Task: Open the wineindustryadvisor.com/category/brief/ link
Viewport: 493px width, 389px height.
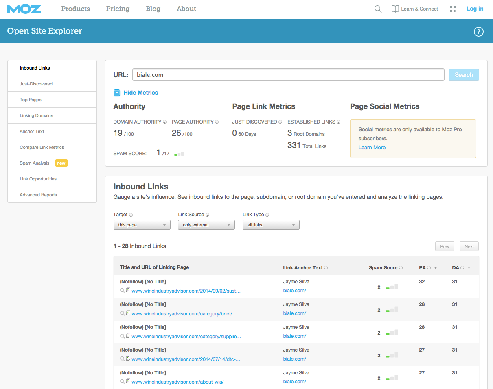Action: [x=182, y=313]
